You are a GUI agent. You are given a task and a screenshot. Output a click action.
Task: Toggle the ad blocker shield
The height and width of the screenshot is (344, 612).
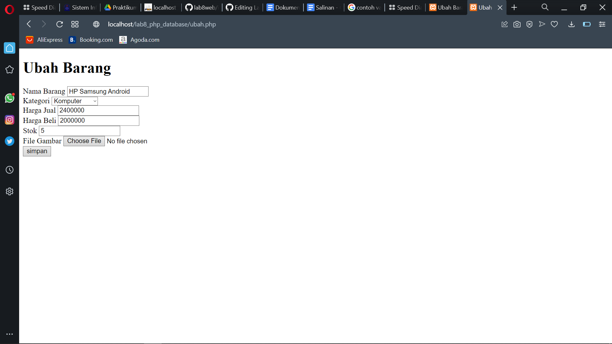click(x=529, y=24)
